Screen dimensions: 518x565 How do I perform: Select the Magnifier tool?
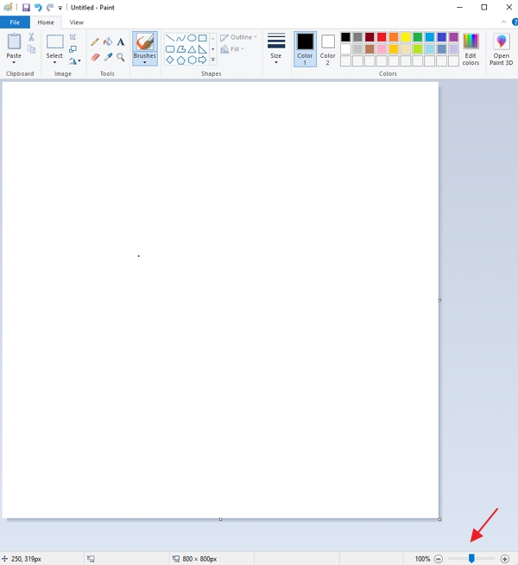121,57
